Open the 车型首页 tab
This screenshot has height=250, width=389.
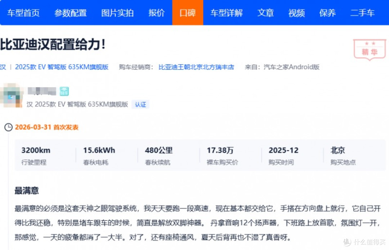coord(23,13)
